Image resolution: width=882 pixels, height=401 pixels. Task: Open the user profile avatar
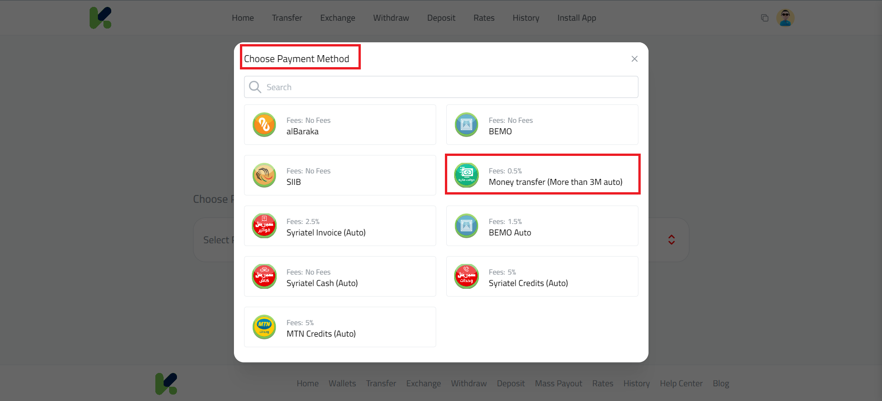pos(785,18)
